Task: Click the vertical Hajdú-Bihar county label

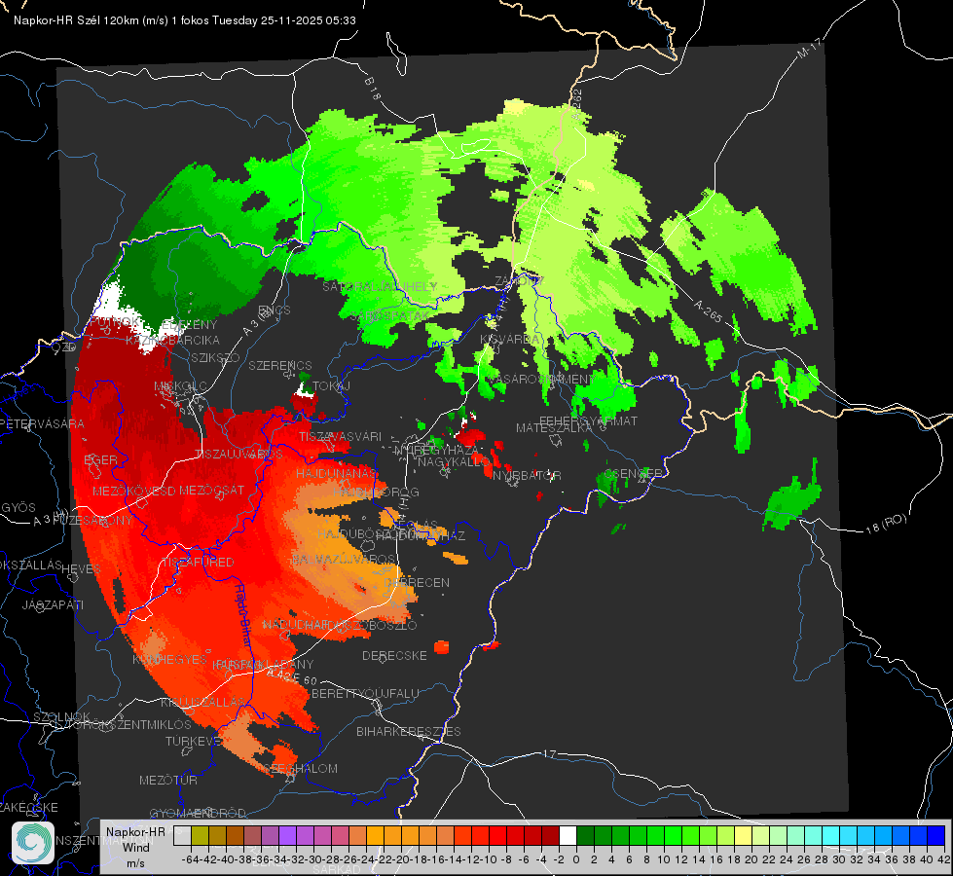Action: [x=242, y=614]
